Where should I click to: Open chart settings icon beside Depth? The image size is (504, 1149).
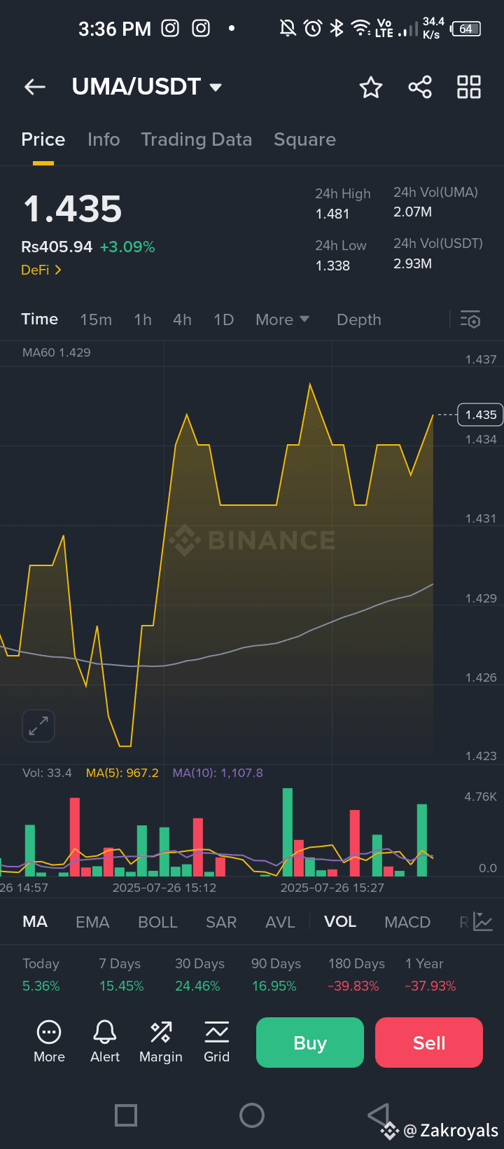[470, 319]
